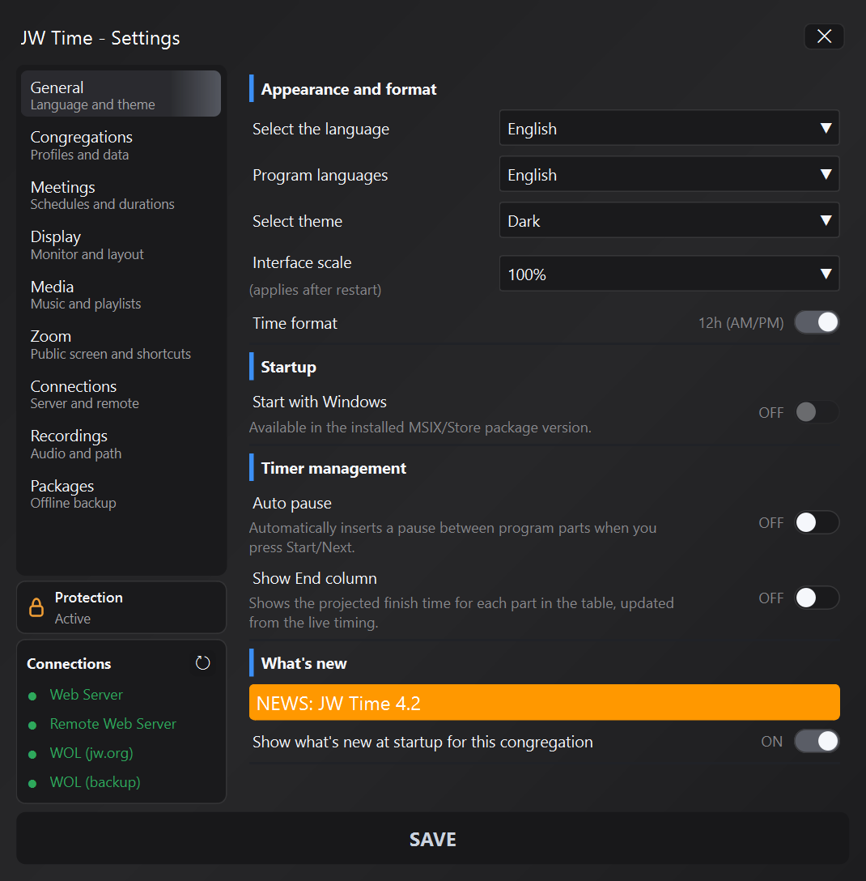Click the green dot beside Remote Web Server
The width and height of the screenshot is (866, 881).
pyautogui.click(x=32, y=726)
